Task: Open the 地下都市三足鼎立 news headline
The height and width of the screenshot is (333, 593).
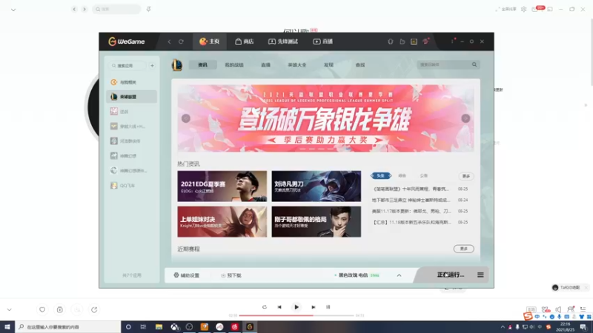Action: click(411, 200)
